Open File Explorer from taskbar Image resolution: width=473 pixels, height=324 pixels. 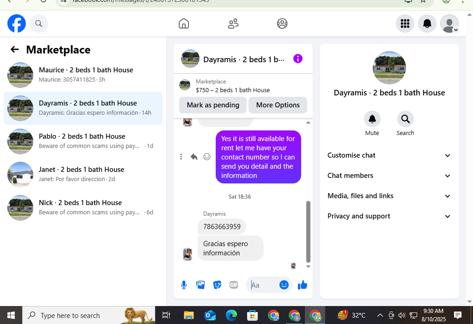click(189, 315)
